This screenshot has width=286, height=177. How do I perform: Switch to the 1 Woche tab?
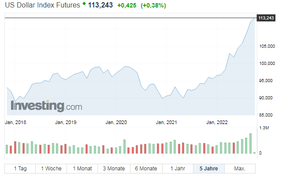click(x=52, y=169)
